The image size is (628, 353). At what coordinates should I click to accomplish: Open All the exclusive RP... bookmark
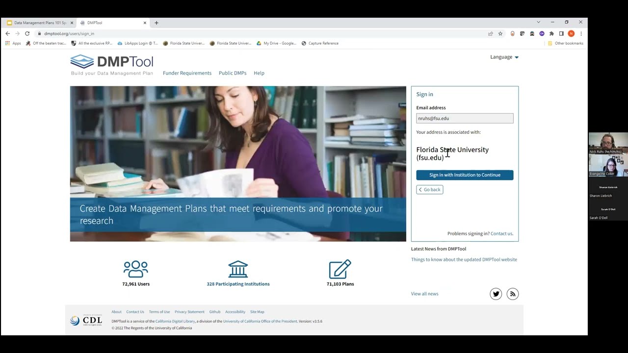coord(92,43)
